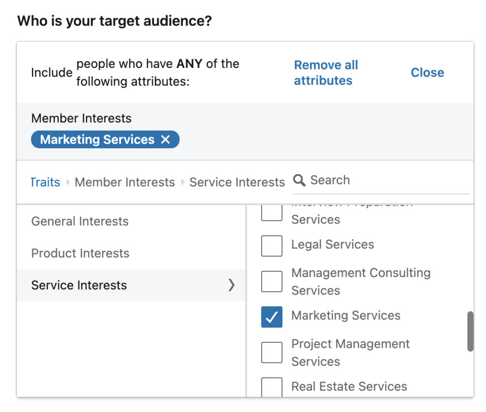Select Service Interests in the left list

(x=79, y=285)
